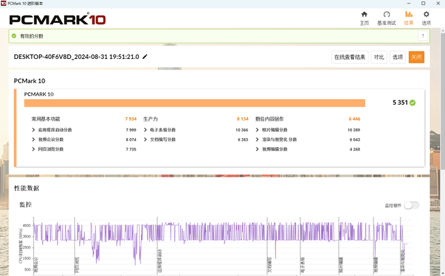Click the green valid-score checkmark beside 5 351
445x276 pixels.
[412, 103]
